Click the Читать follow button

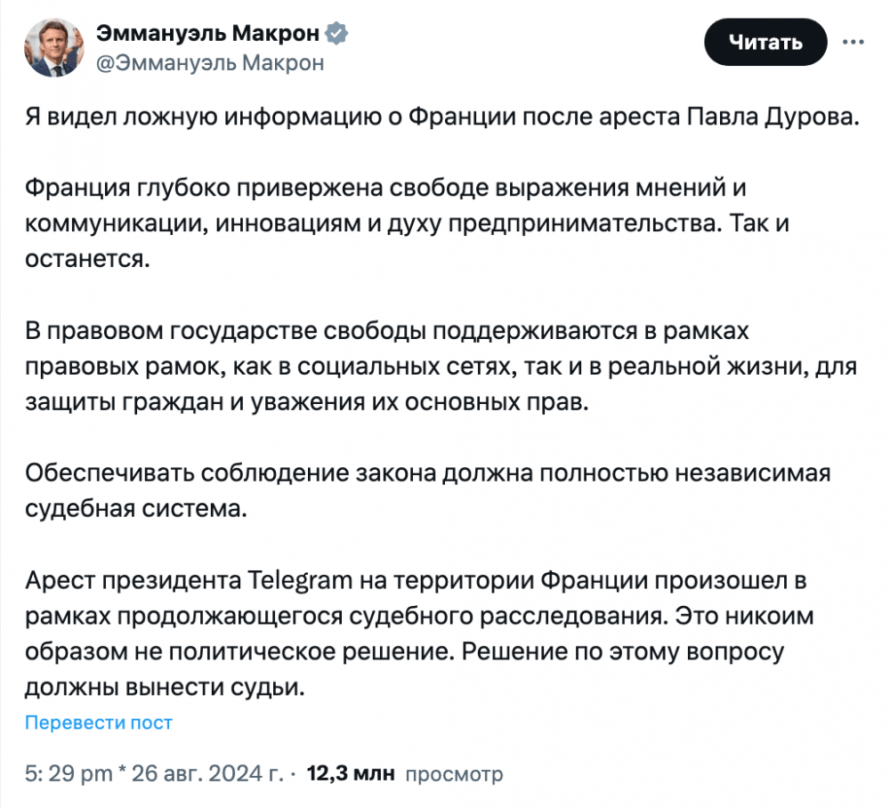765,42
